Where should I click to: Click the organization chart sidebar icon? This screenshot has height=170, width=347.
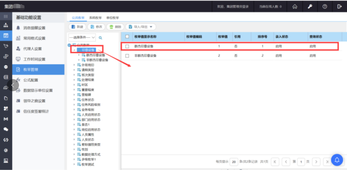[x=6, y=25]
